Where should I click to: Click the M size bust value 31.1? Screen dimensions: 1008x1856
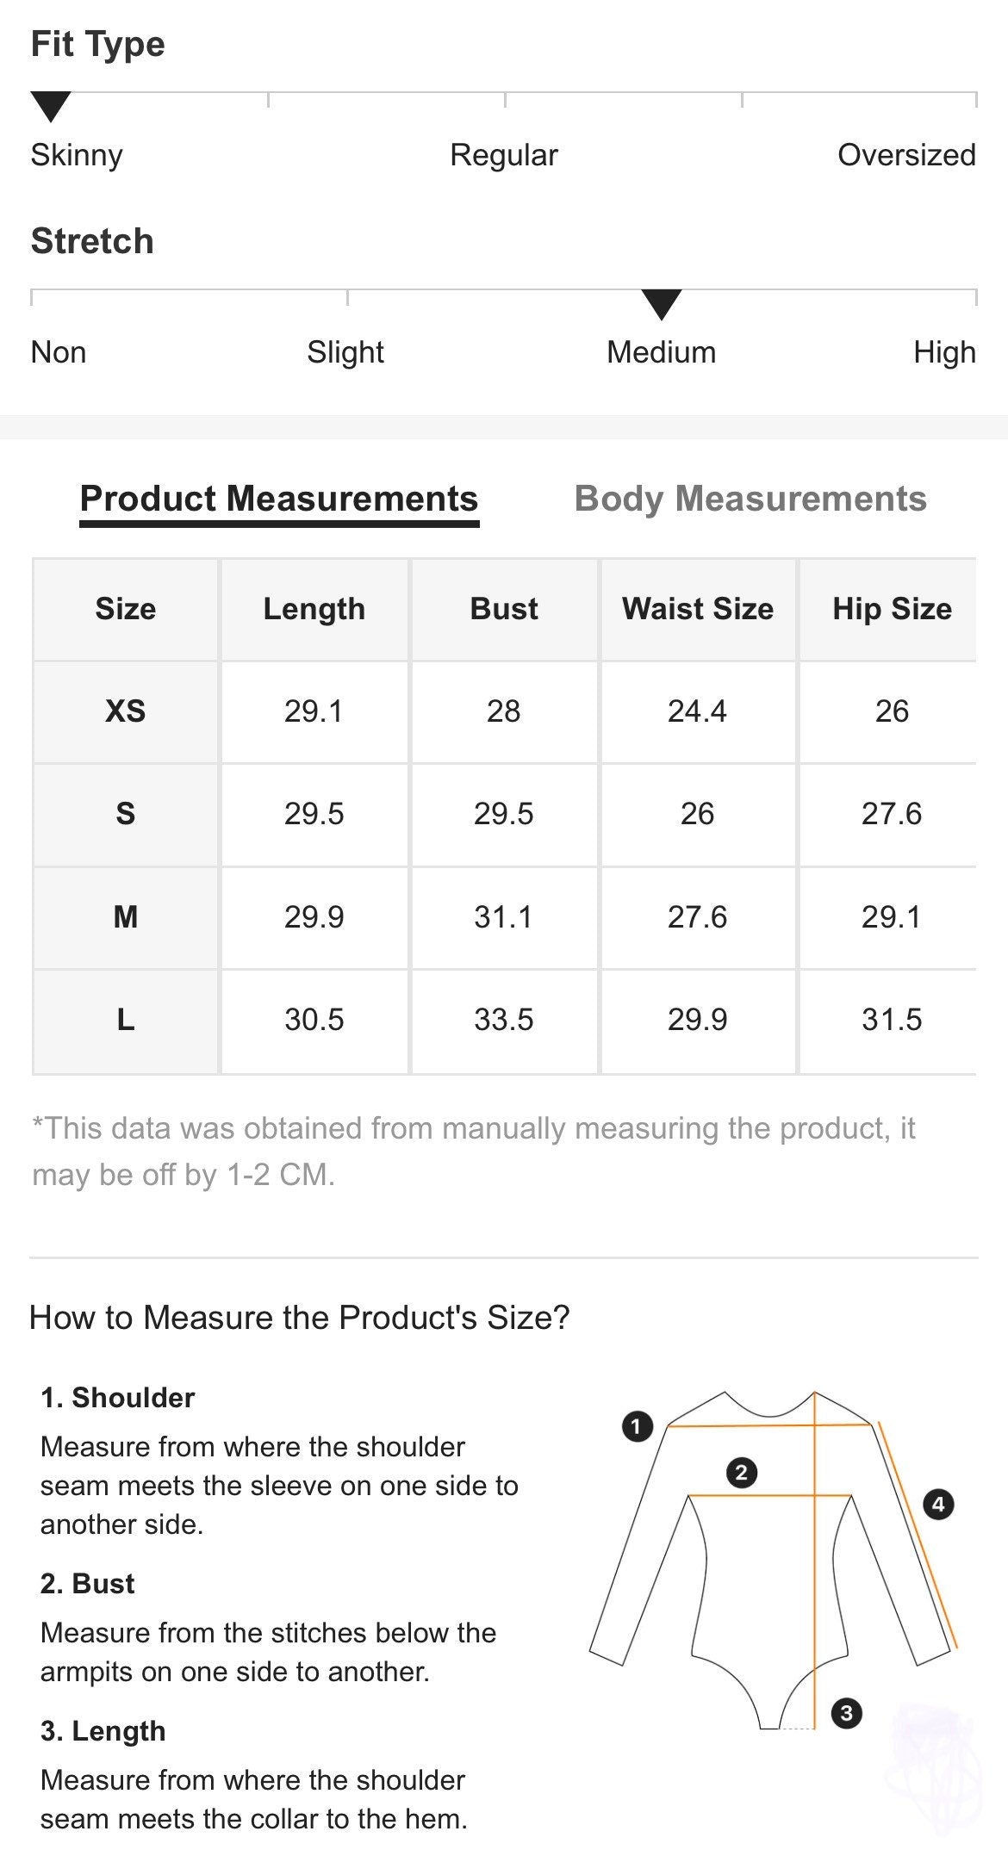point(504,917)
